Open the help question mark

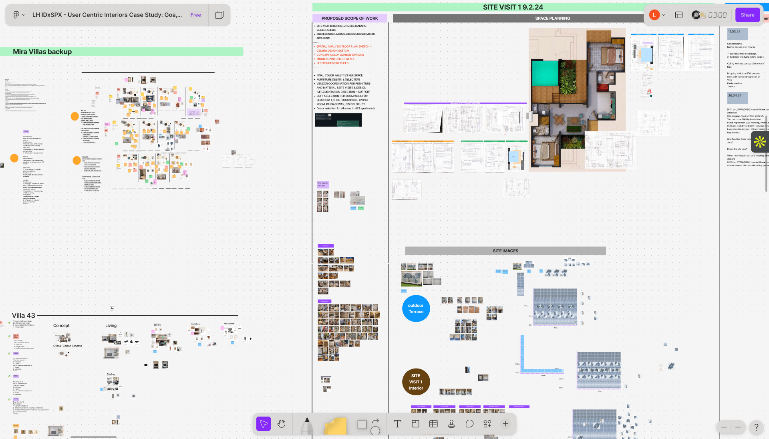tap(756, 427)
